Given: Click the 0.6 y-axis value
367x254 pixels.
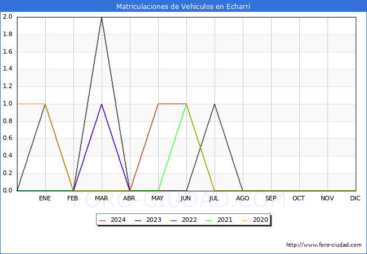Looking at the screenshot, I should (x=7, y=138).
